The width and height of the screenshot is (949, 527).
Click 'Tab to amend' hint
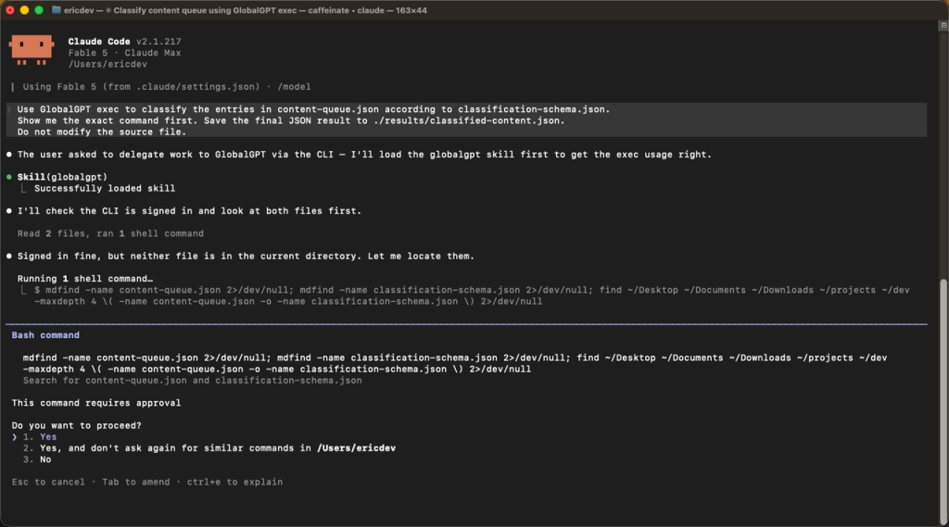coord(136,483)
